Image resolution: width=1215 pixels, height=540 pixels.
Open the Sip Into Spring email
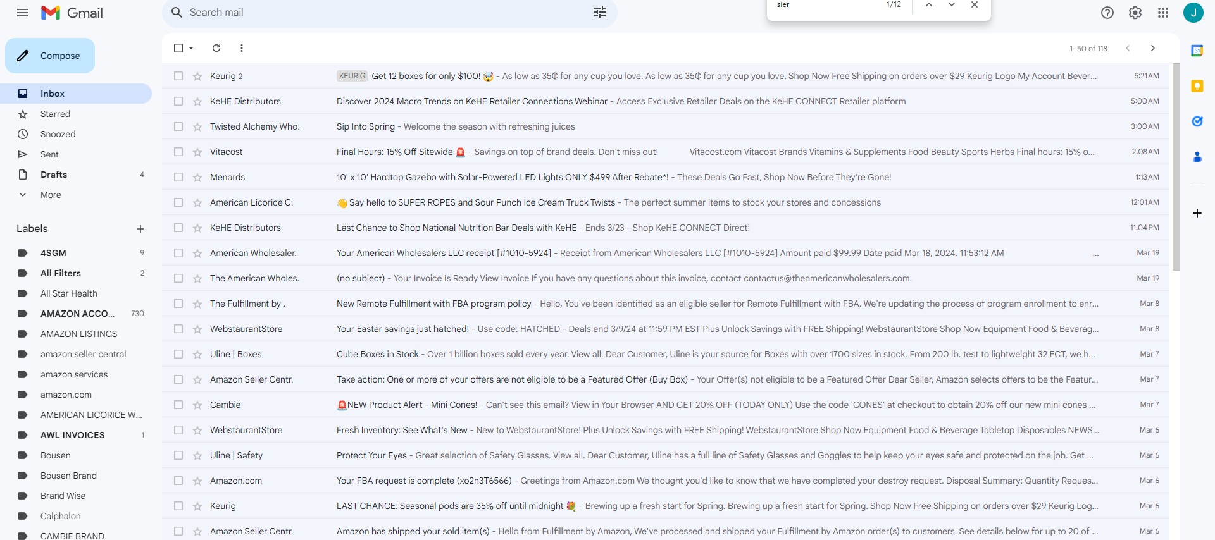[666, 126]
